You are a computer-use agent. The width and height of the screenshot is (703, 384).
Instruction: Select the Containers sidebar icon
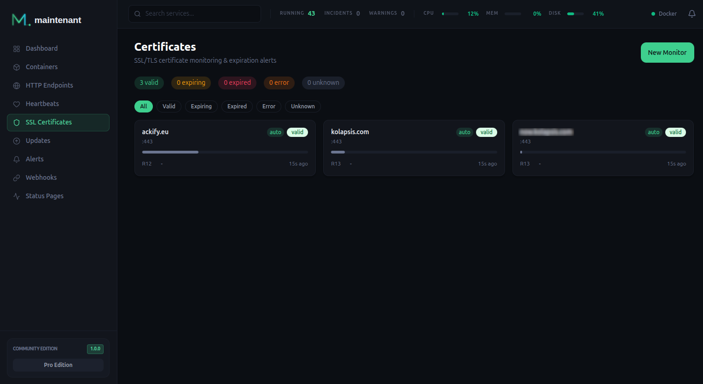pyautogui.click(x=17, y=67)
